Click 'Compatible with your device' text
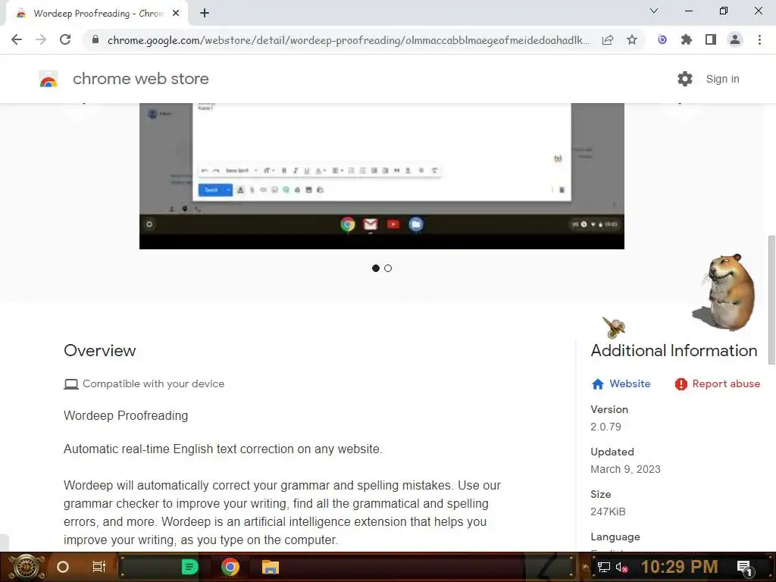This screenshot has height=582, width=776. (x=153, y=383)
